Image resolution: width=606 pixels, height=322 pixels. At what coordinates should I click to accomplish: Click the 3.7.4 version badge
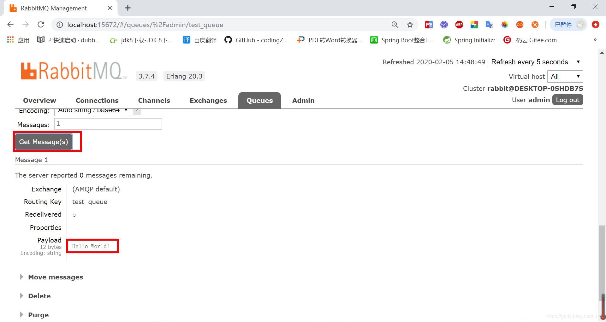(x=147, y=76)
